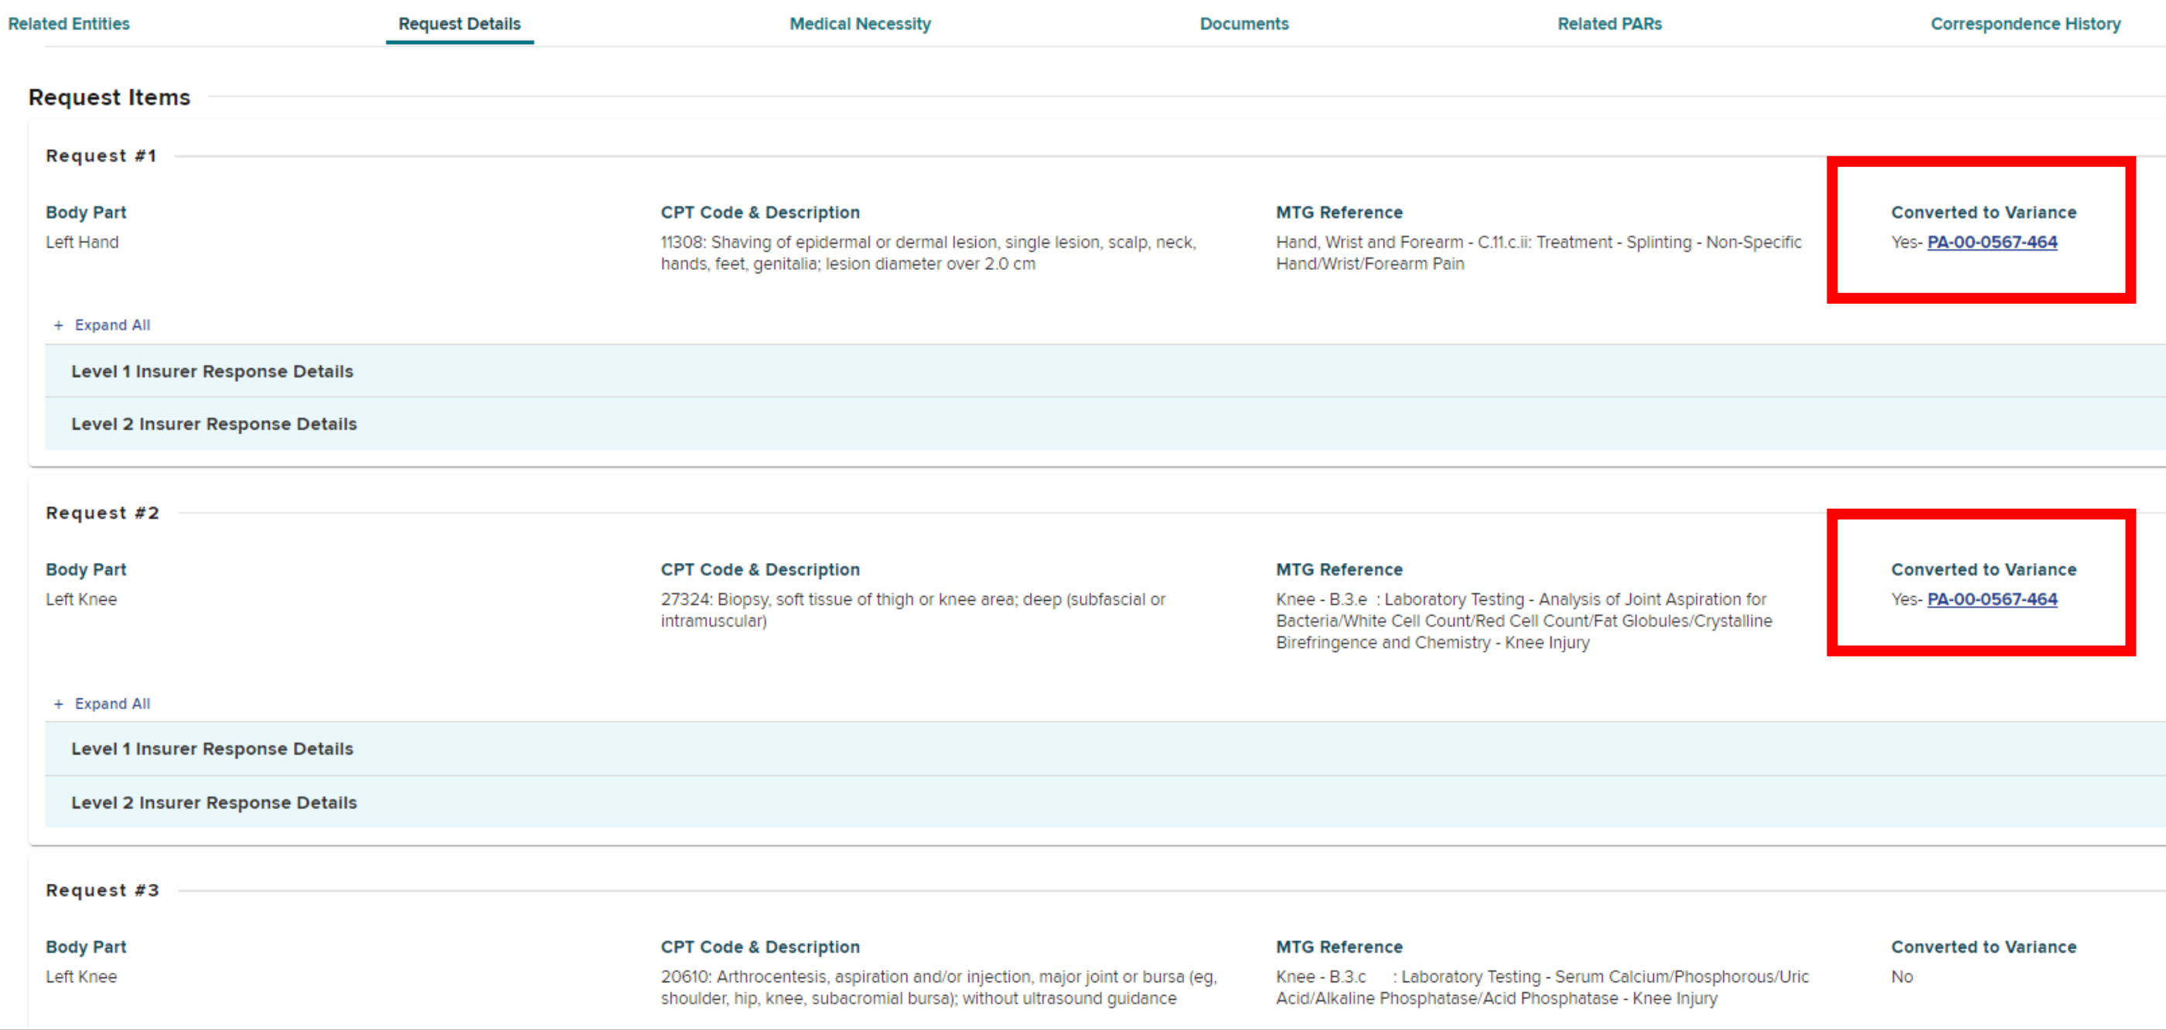Expand all sections for Request #2
The image size is (2166, 1030).
112,704
